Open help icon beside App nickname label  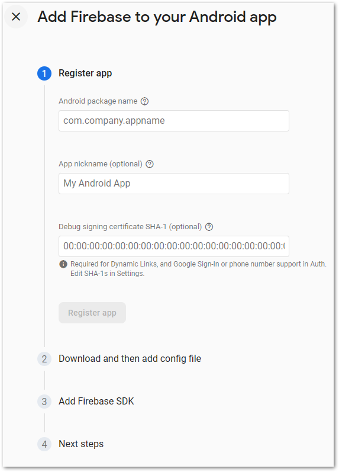tap(150, 164)
